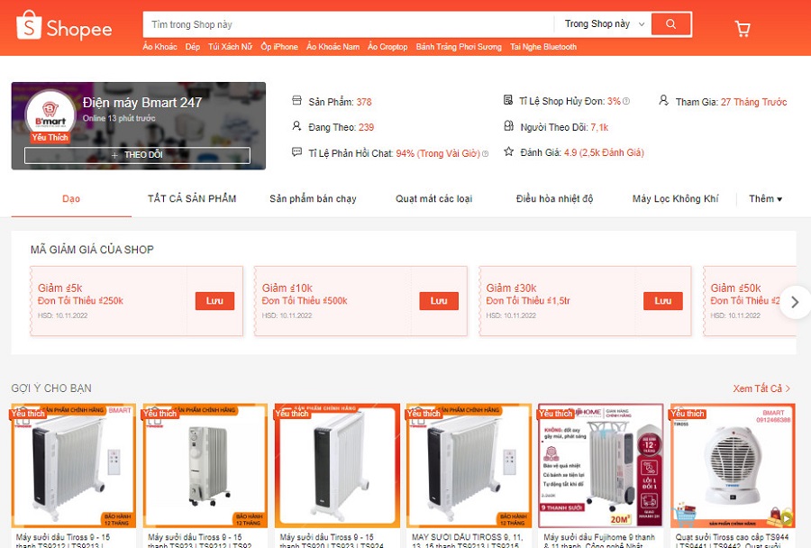Go to Shopee home via logo
Screen dimensions: 811x548
[64, 26]
